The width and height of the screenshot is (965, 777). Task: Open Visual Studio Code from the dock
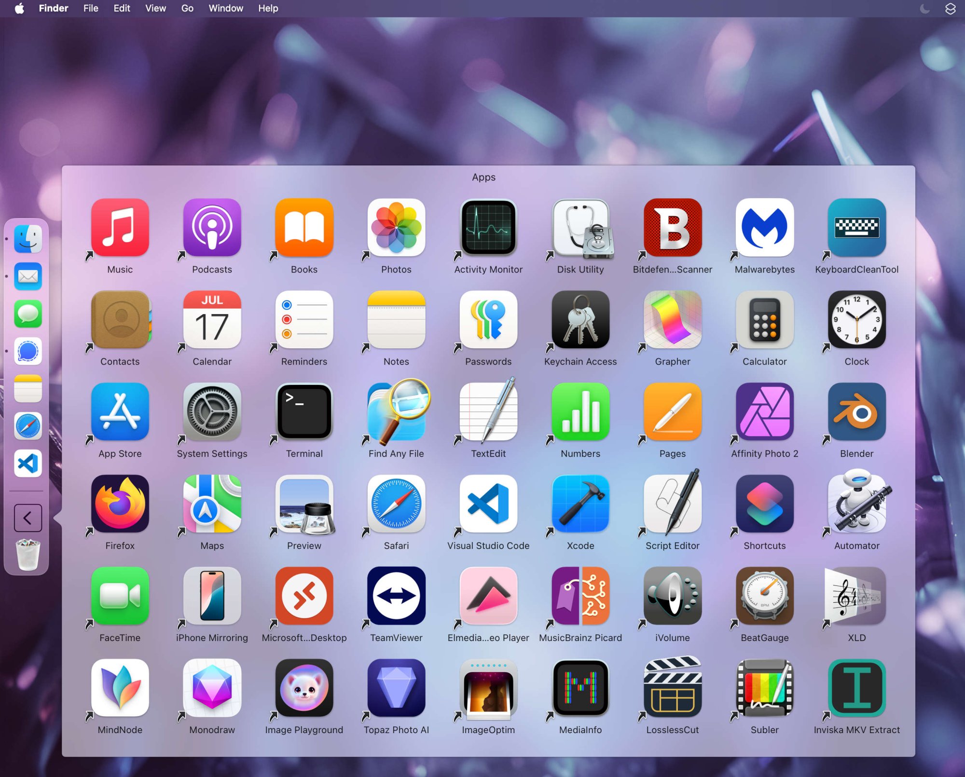pyautogui.click(x=28, y=463)
